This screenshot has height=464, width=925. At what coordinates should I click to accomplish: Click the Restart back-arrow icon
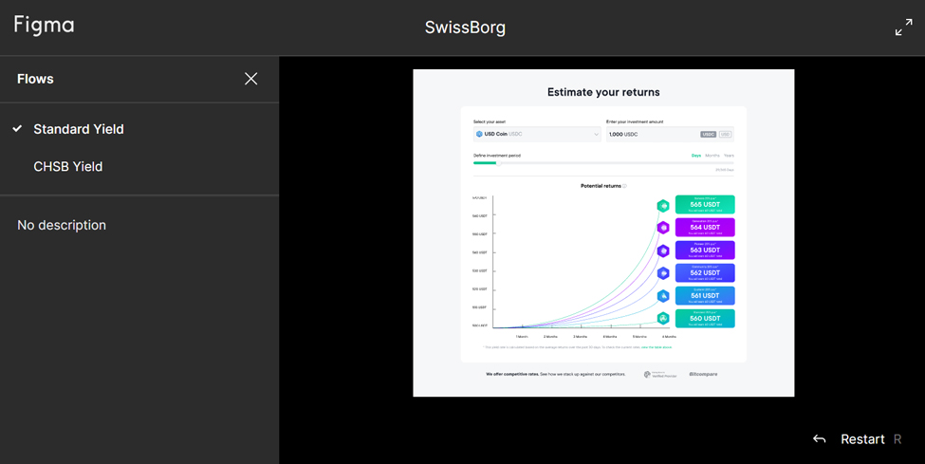coord(819,439)
